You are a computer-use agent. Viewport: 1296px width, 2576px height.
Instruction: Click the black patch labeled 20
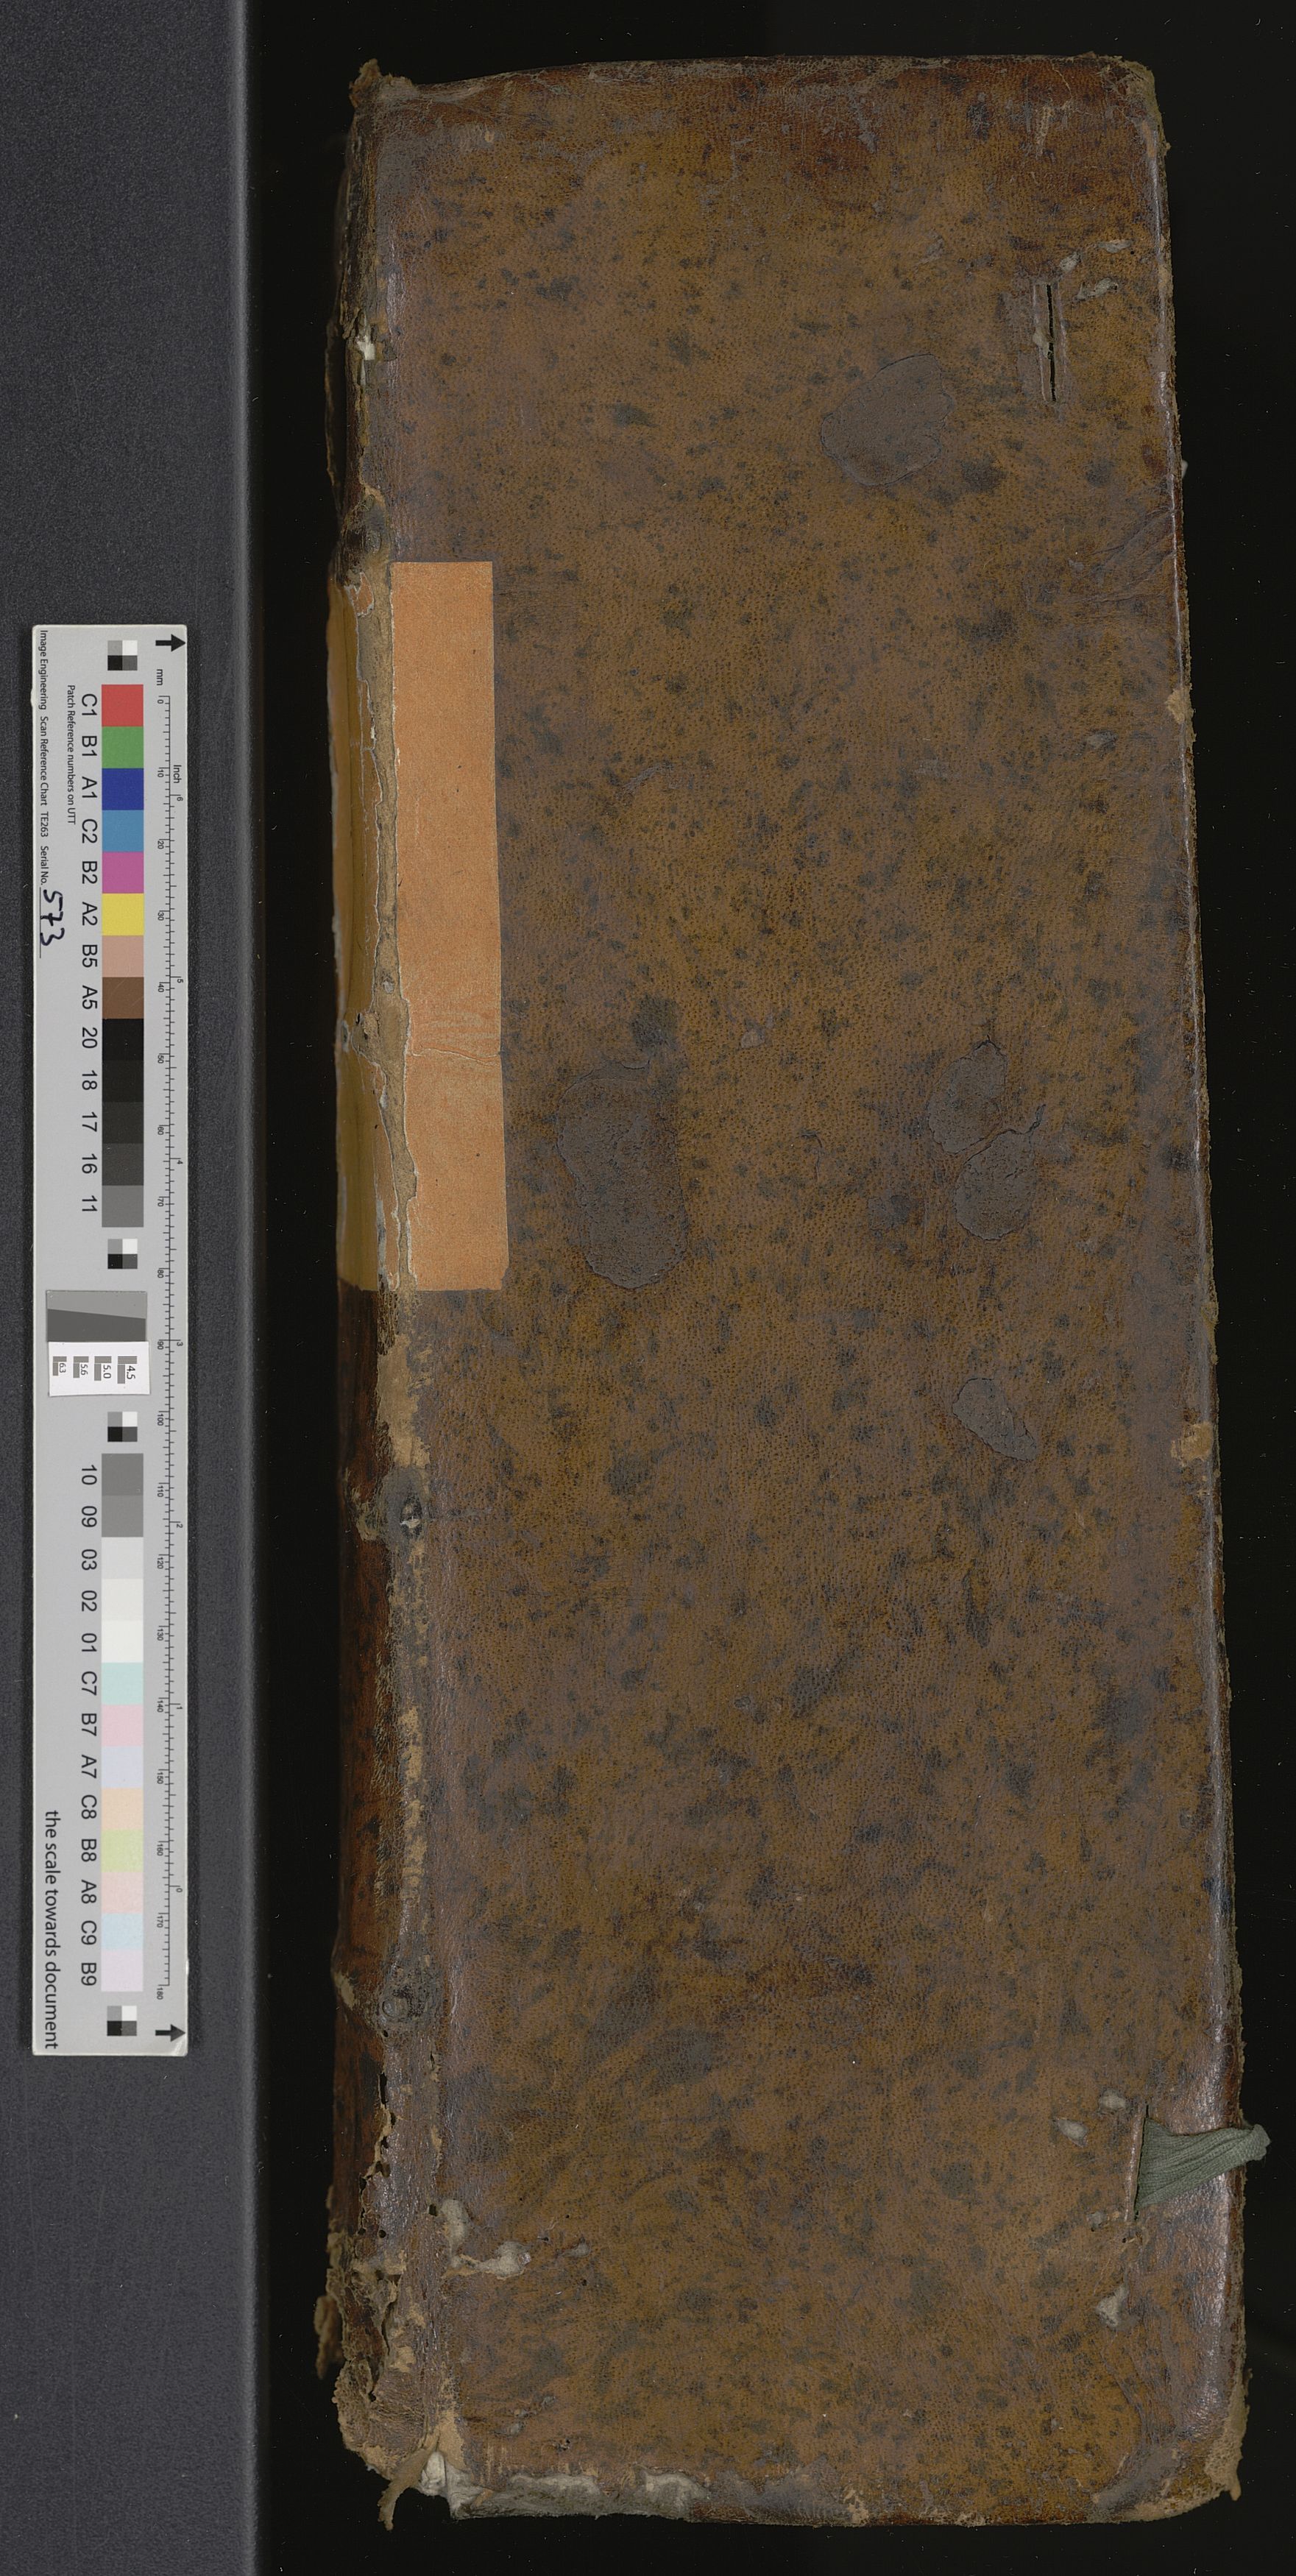(122, 1039)
